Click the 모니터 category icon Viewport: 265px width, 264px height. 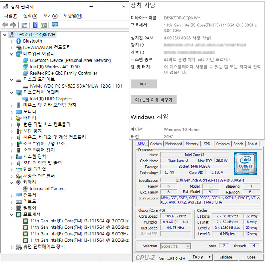point(19,112)
